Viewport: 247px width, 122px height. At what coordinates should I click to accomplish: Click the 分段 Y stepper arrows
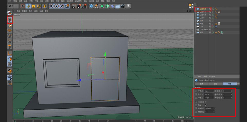232,94
